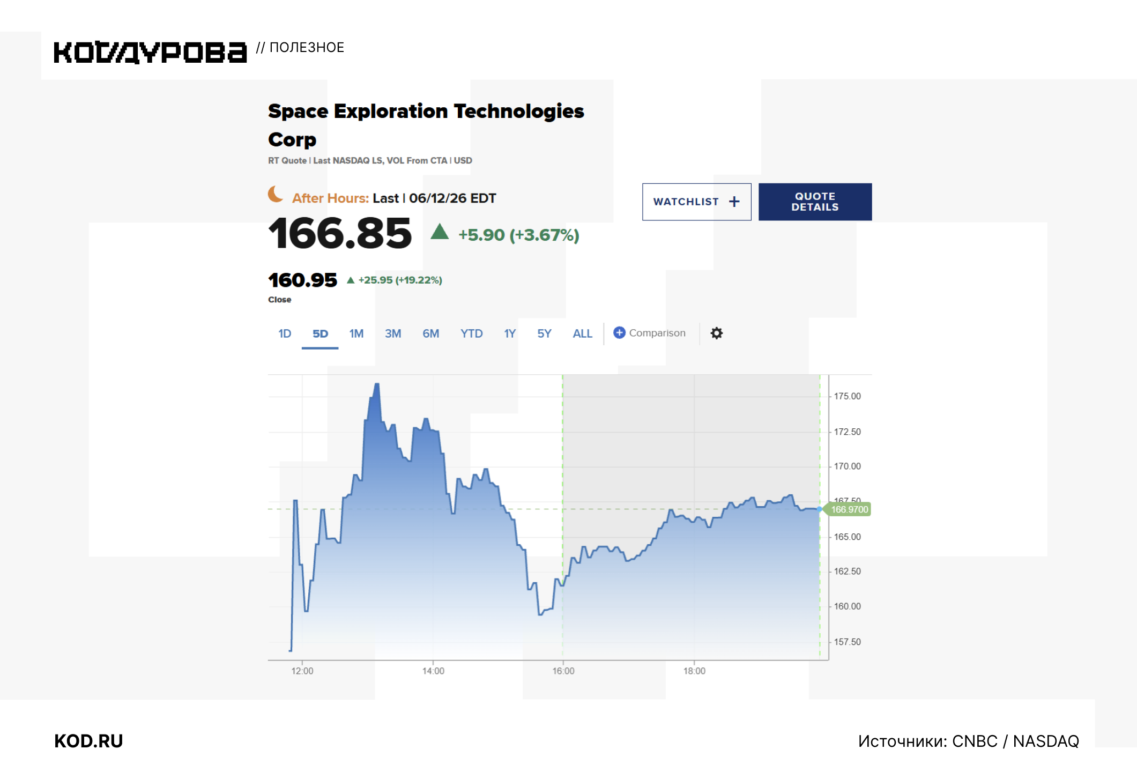Click the Kod Durova logo
This screenshot has width=1137, height=779.
tap(150, 52)
